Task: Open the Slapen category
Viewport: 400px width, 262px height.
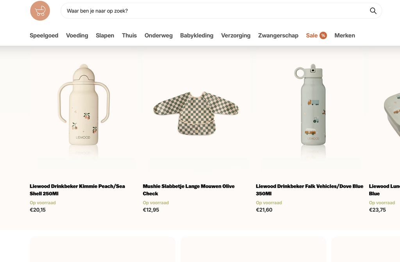Action: (105, 36)
